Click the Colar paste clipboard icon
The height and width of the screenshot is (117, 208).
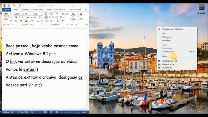(6, 16)
